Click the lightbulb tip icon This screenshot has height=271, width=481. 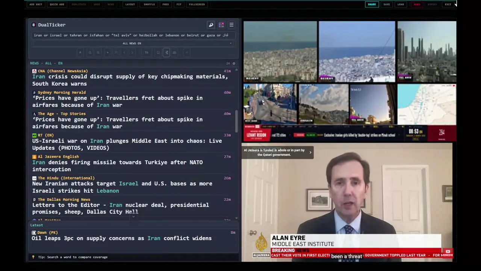point(33,257)
